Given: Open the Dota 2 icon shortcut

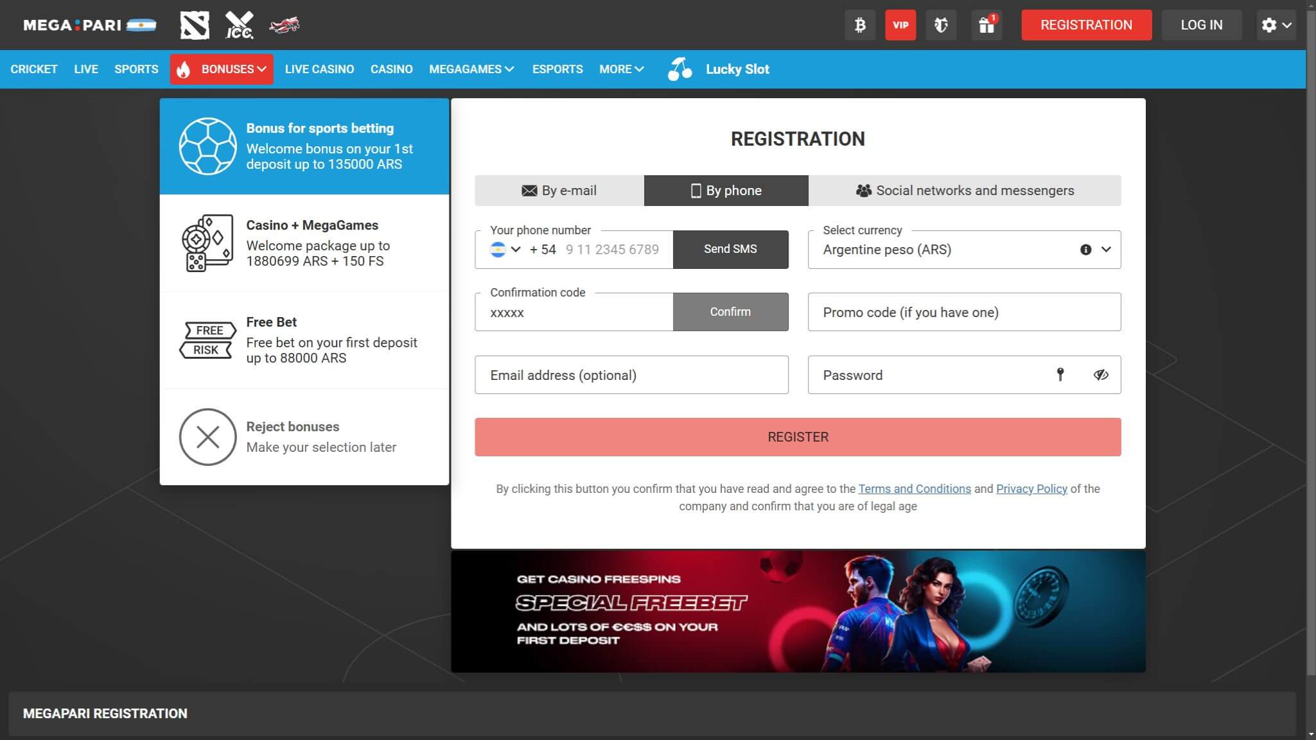Looking at the screenshot, I should pyautogui.click(x=195, y=25).
